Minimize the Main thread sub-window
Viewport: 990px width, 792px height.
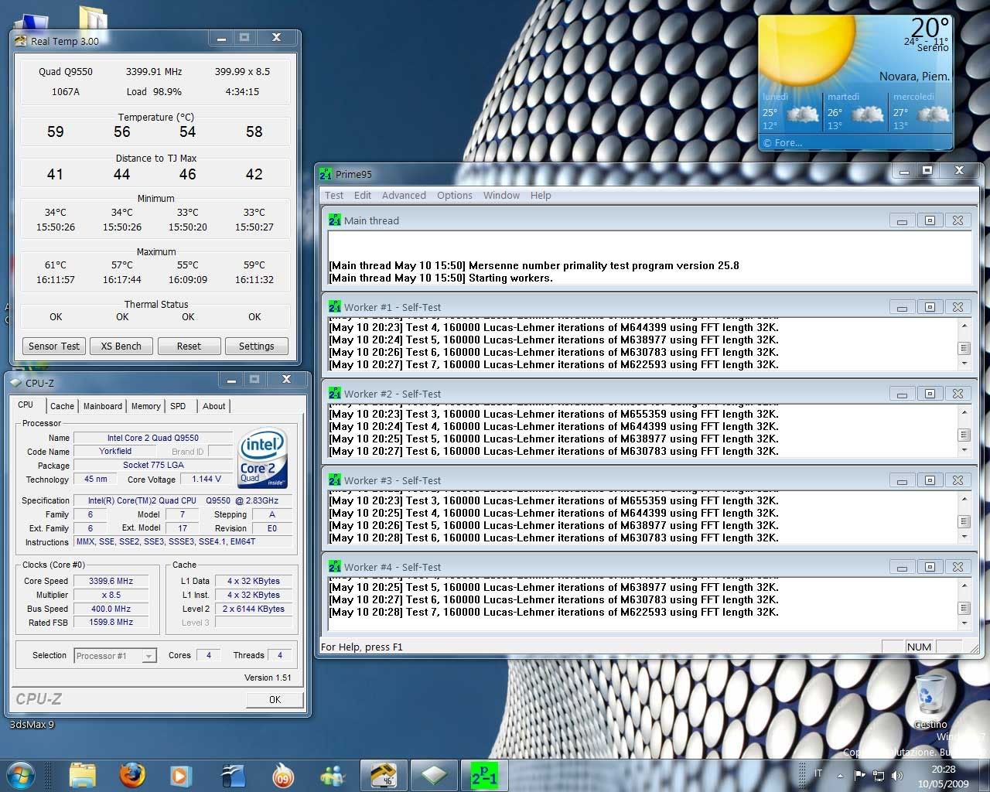click(902, 220)
